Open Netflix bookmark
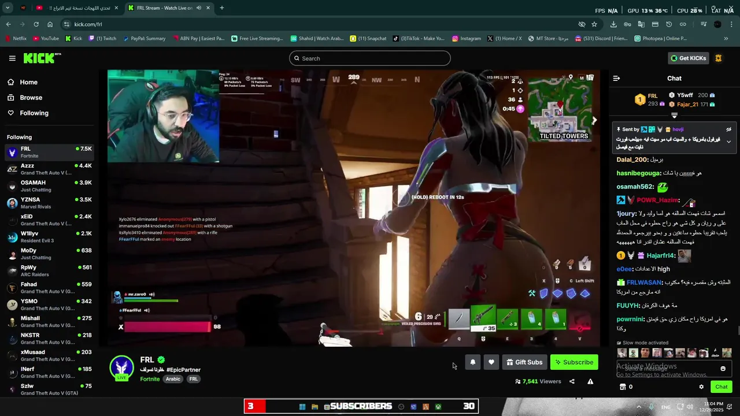740x416 pixels. pos(16,39)
